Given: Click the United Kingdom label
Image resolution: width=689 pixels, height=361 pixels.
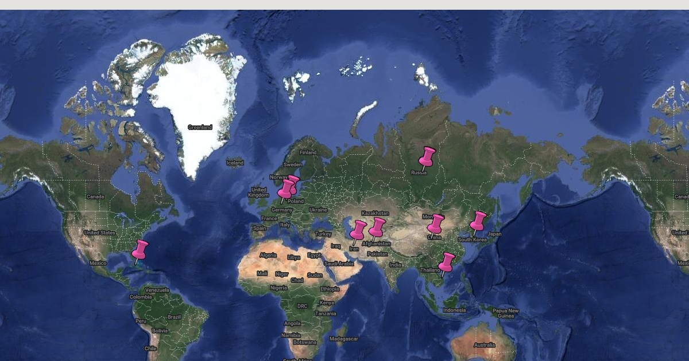Looking at the screenshot, I should pos(258,193).
